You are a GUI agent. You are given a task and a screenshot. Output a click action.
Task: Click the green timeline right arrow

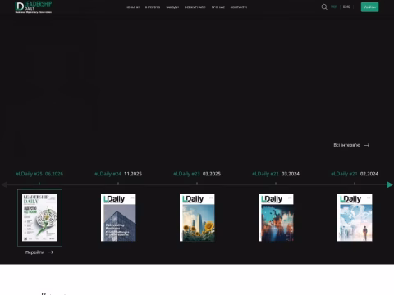390,184
